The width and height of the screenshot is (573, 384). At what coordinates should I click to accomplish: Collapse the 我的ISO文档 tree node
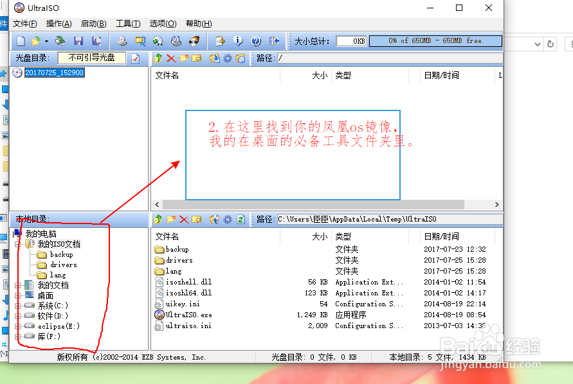(x=17, y=244)
